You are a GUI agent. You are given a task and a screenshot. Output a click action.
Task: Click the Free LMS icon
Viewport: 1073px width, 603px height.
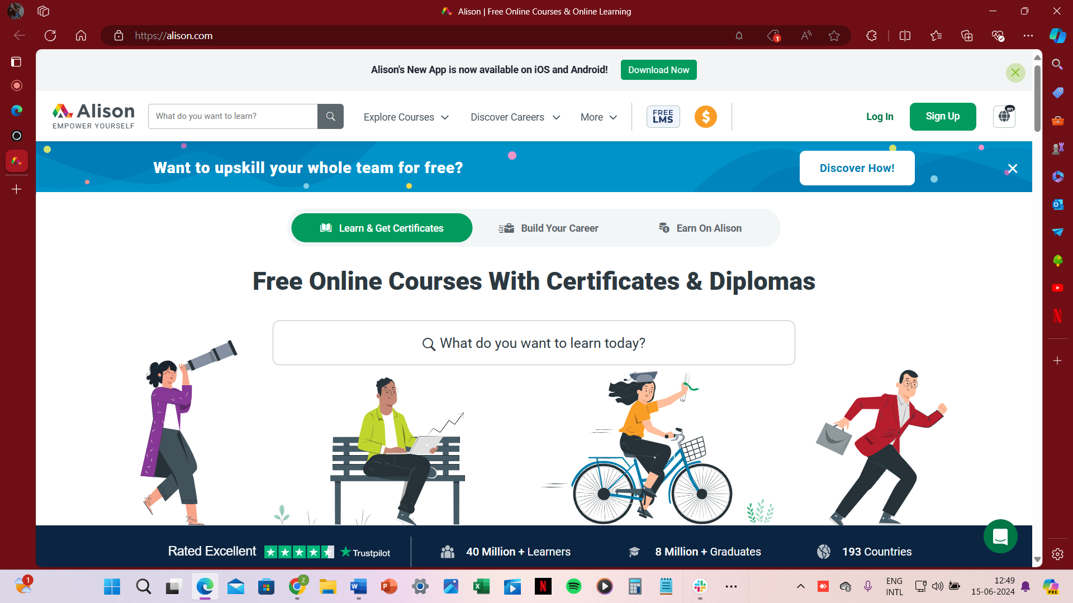pos(661,116)
